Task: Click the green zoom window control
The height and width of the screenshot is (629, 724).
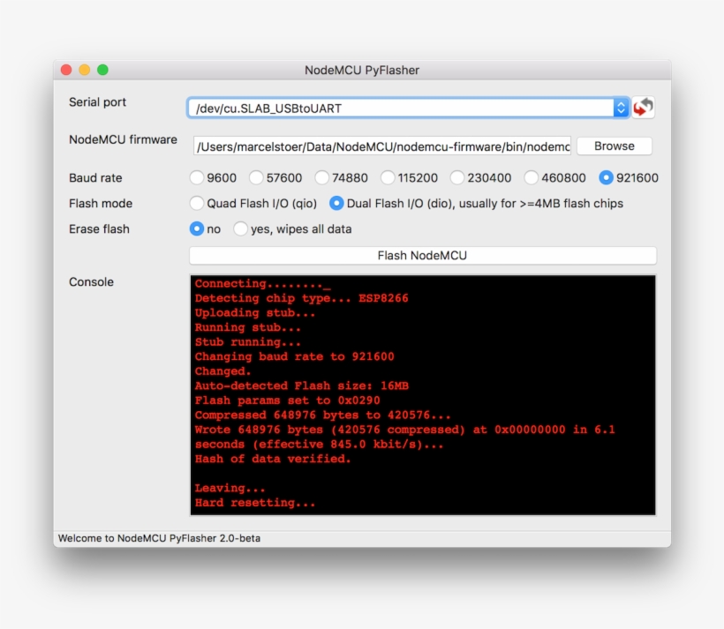Action: [103, 68]
